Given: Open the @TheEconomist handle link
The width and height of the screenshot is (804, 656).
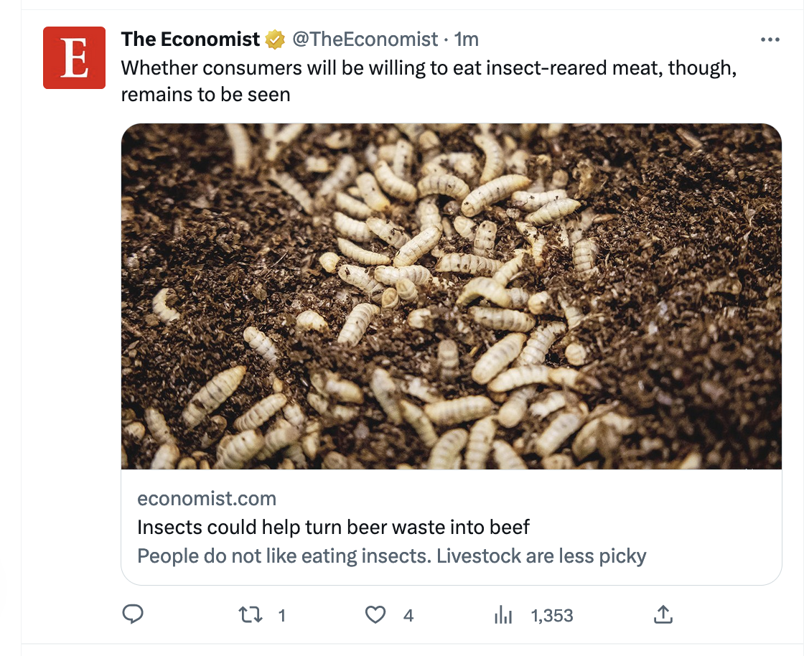Looking at the screenshot, I should pyautogui.click(x=364, y=39).
